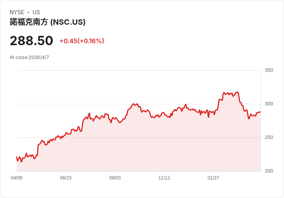Click the +0.45(+0.16%) change text
The image size is (284, 198).
coord(82,41)
